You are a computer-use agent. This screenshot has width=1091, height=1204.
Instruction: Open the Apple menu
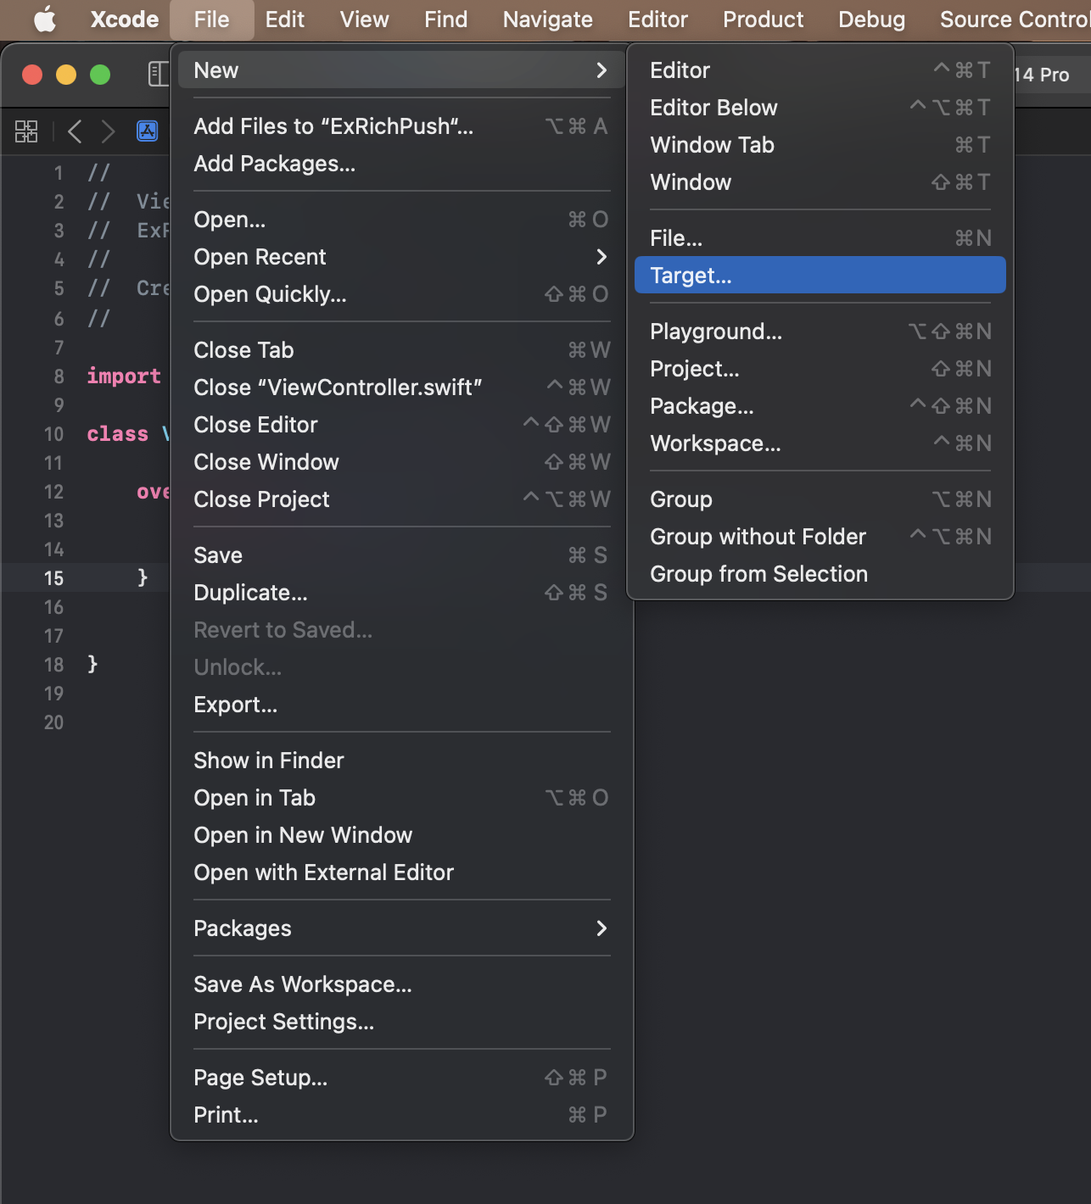[x=45, y=20]
